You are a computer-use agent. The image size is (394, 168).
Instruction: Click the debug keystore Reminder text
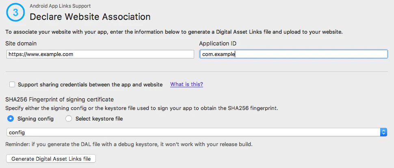click(129, 144)
